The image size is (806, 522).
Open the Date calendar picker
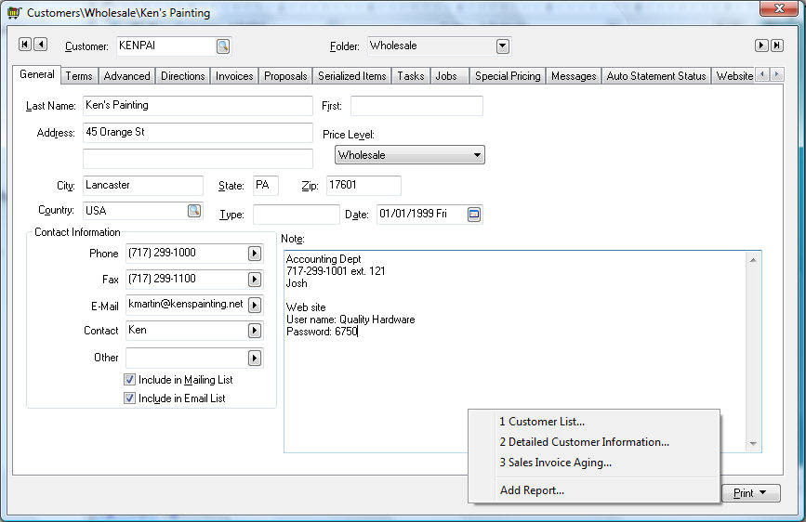[x=474, y=215]
